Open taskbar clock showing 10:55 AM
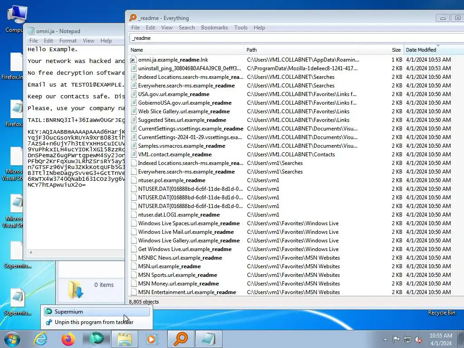 click(x=440, y=339)
